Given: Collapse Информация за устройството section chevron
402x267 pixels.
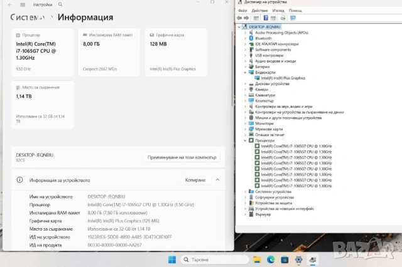Looking at the screenshot, I should (217, 180).
